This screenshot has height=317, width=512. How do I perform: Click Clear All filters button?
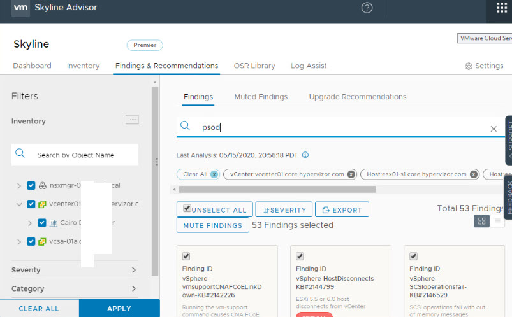click(x=39, y=309)
